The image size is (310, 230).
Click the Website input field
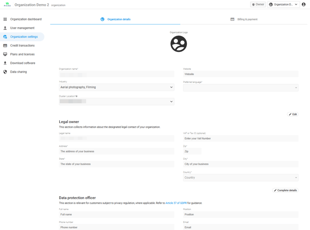241,74
